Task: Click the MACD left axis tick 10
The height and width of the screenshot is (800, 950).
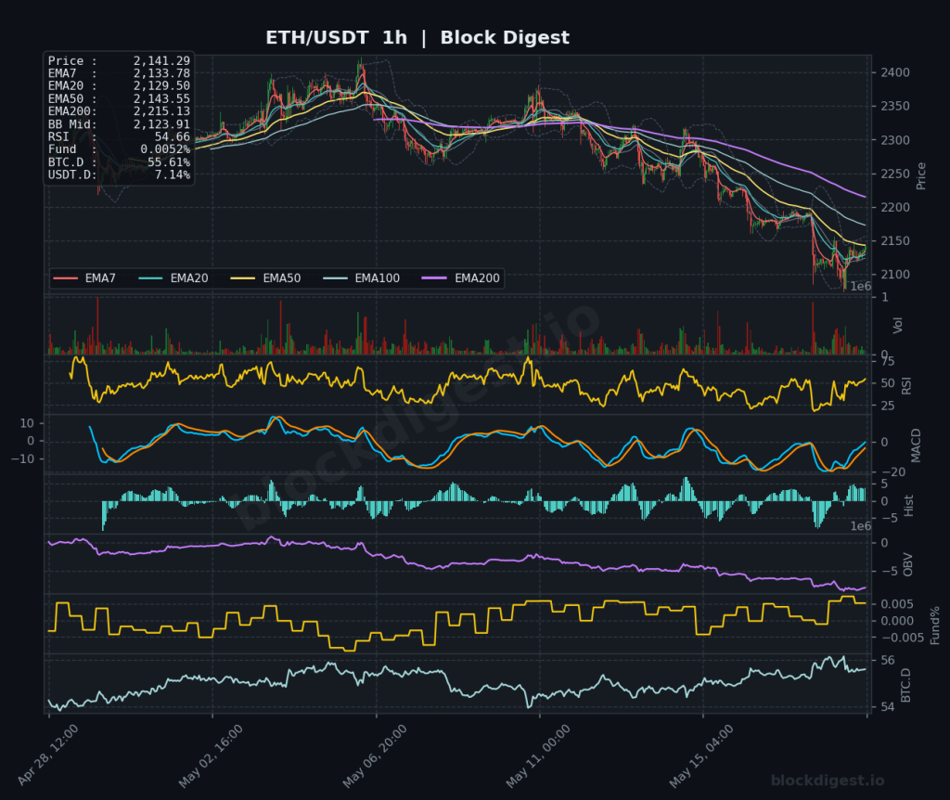Action: click(27, 423)
